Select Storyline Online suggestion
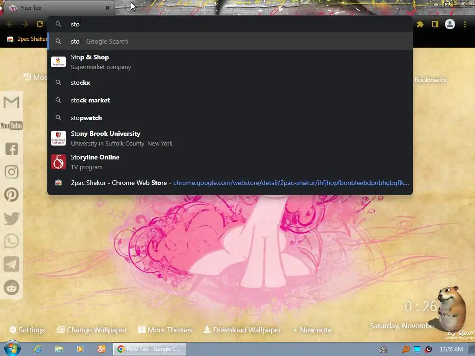 230,162
